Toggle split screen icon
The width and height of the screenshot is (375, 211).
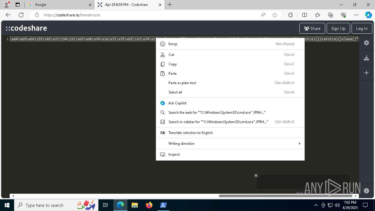pos(304,15)
